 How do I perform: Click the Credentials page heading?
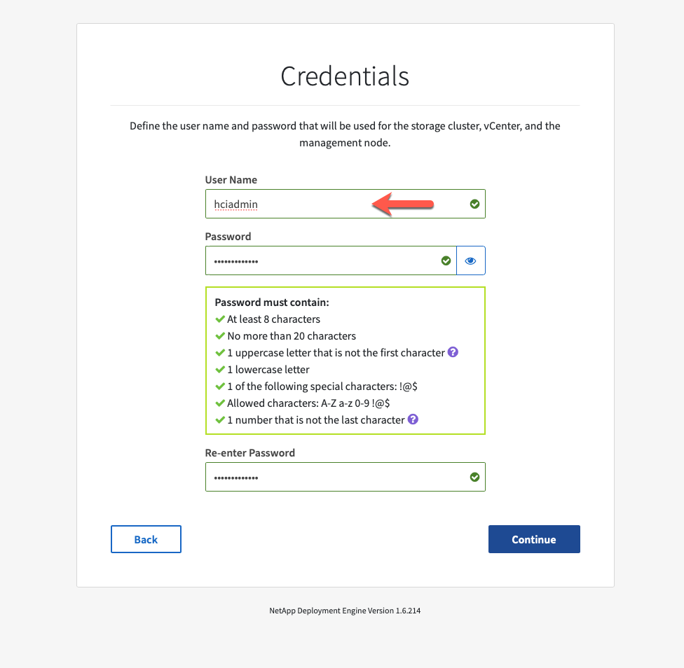click(345, 76)
